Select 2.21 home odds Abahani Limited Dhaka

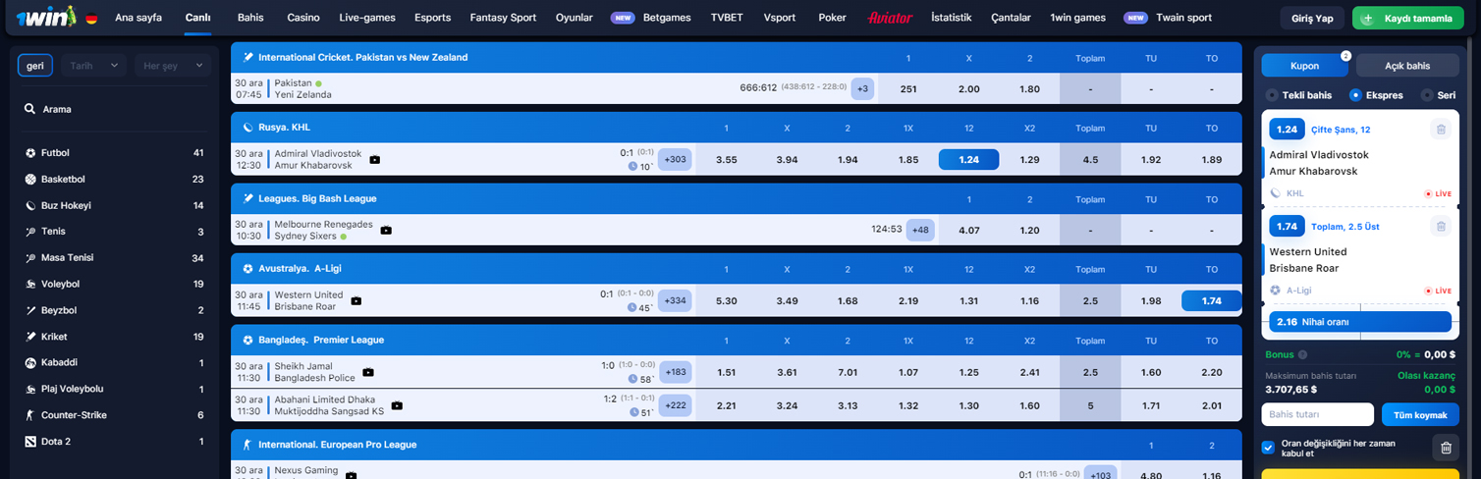(726, 405)
